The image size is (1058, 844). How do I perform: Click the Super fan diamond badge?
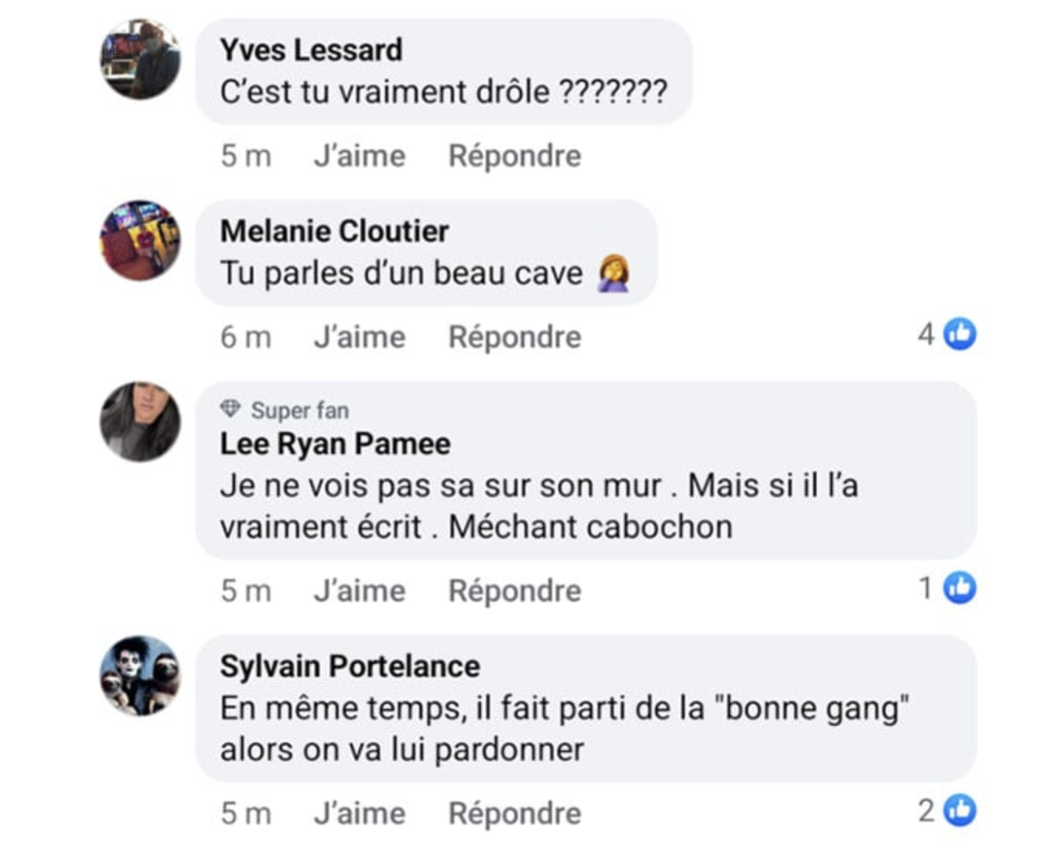(x=230, y=409)
